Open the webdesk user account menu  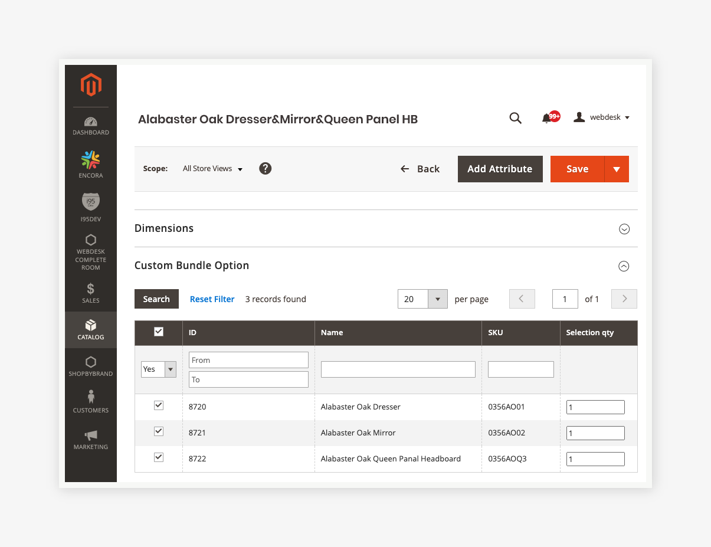click(602, 117)
